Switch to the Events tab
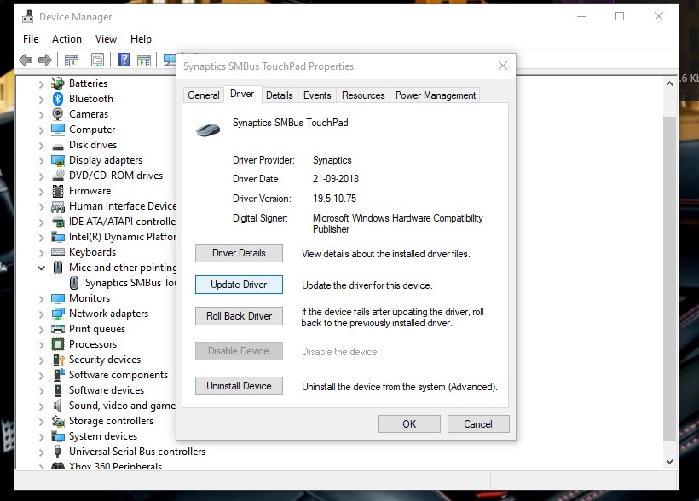Screen dimensions: 699x501 (317, 95)
